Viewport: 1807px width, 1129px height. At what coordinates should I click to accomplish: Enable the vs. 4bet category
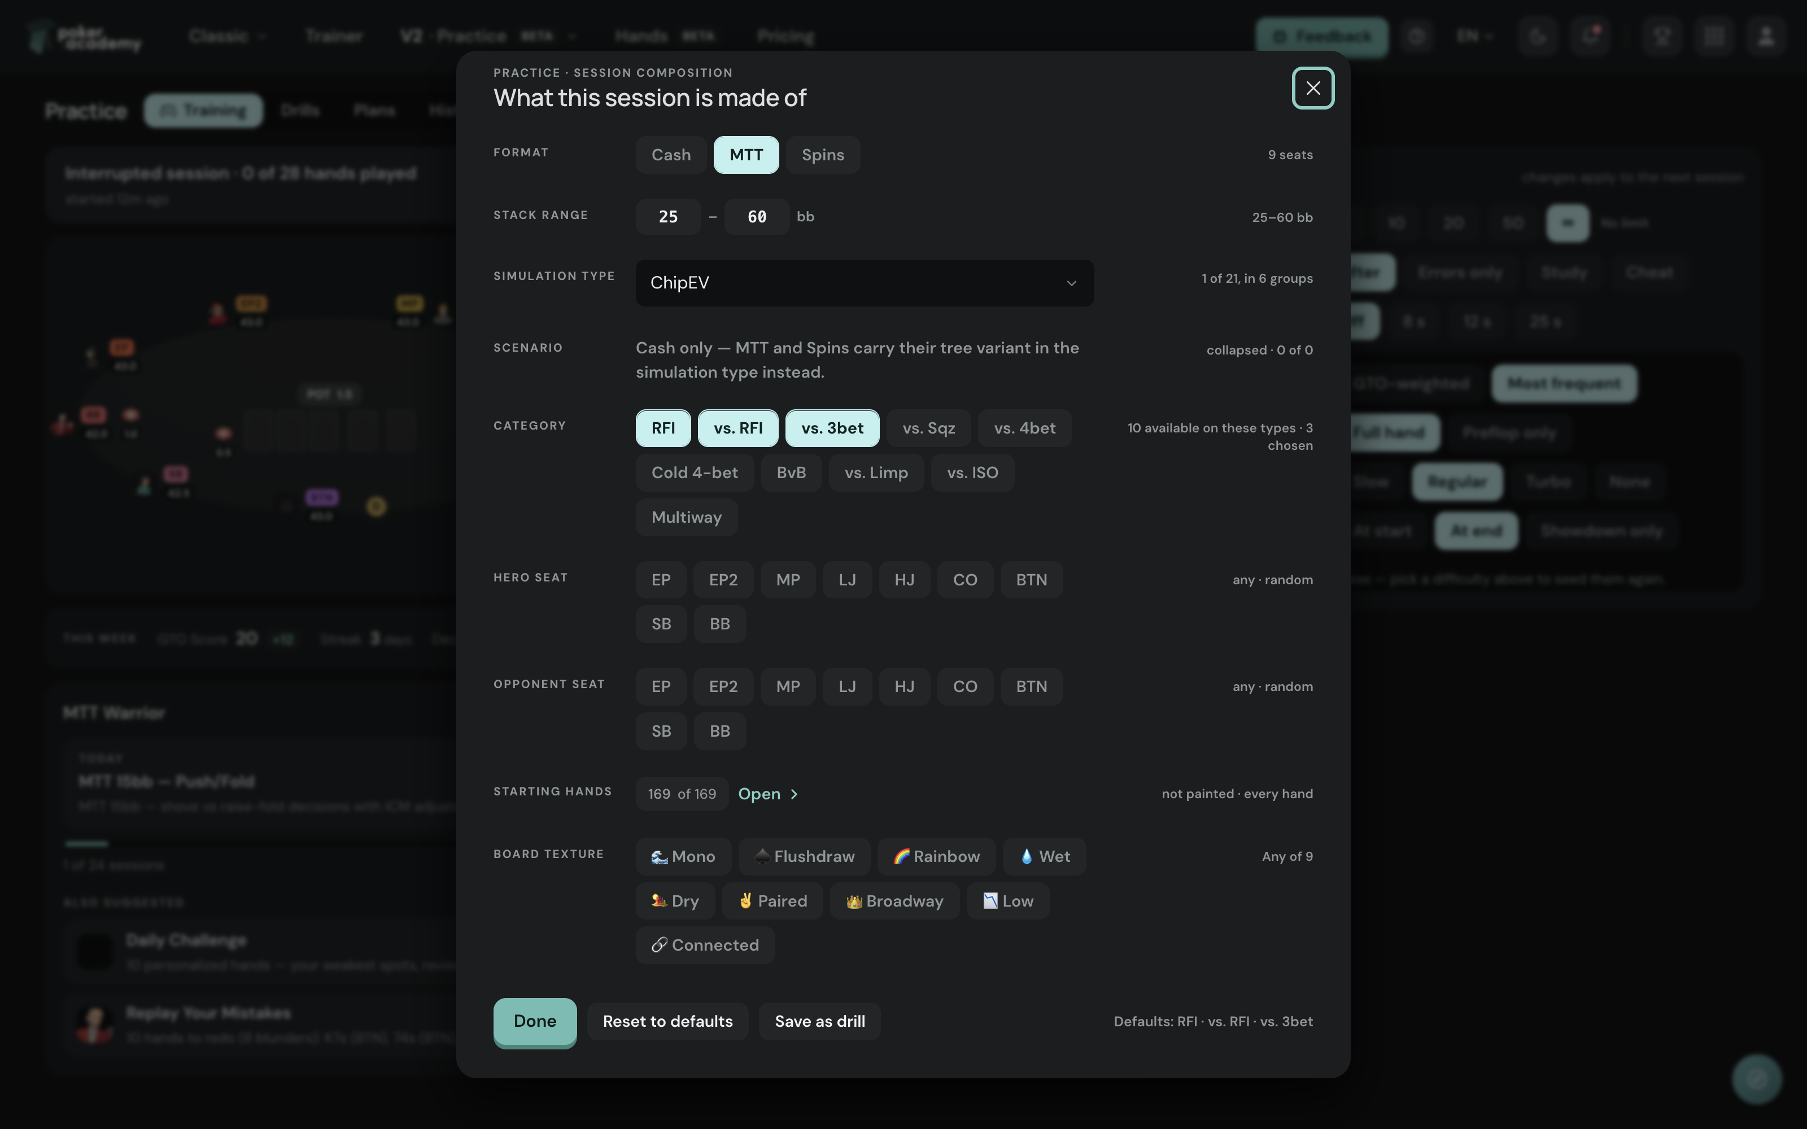pyautogui.click(x=1024, y=428)
